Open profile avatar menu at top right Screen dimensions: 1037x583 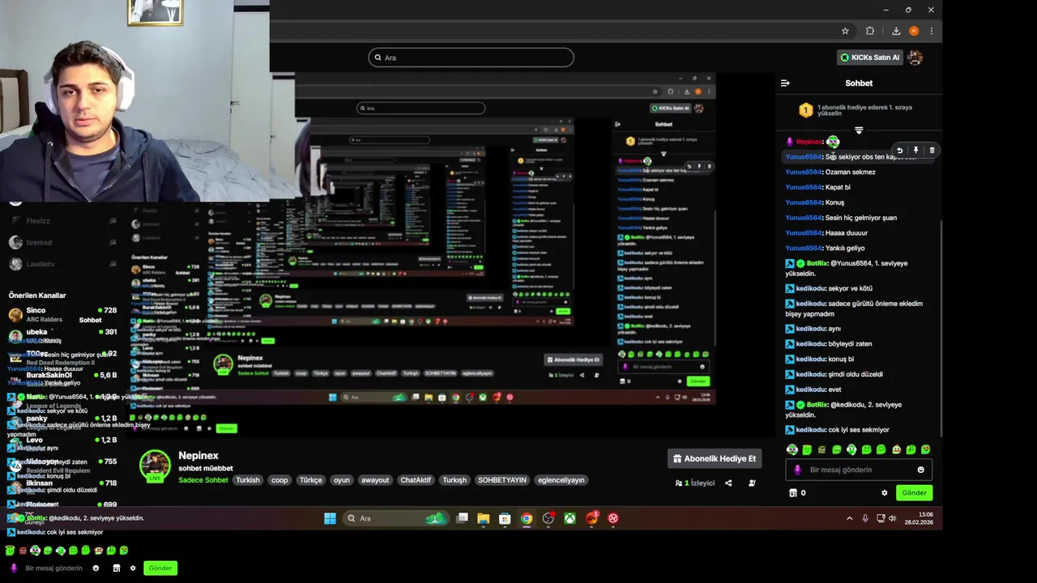point(915,57)
